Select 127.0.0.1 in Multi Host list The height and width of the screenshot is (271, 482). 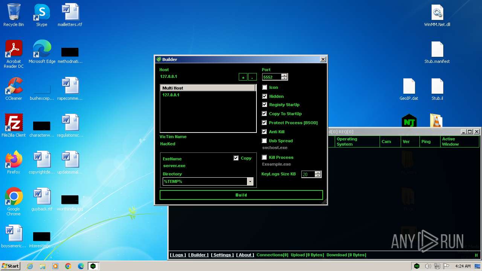(x=171, y=95)
